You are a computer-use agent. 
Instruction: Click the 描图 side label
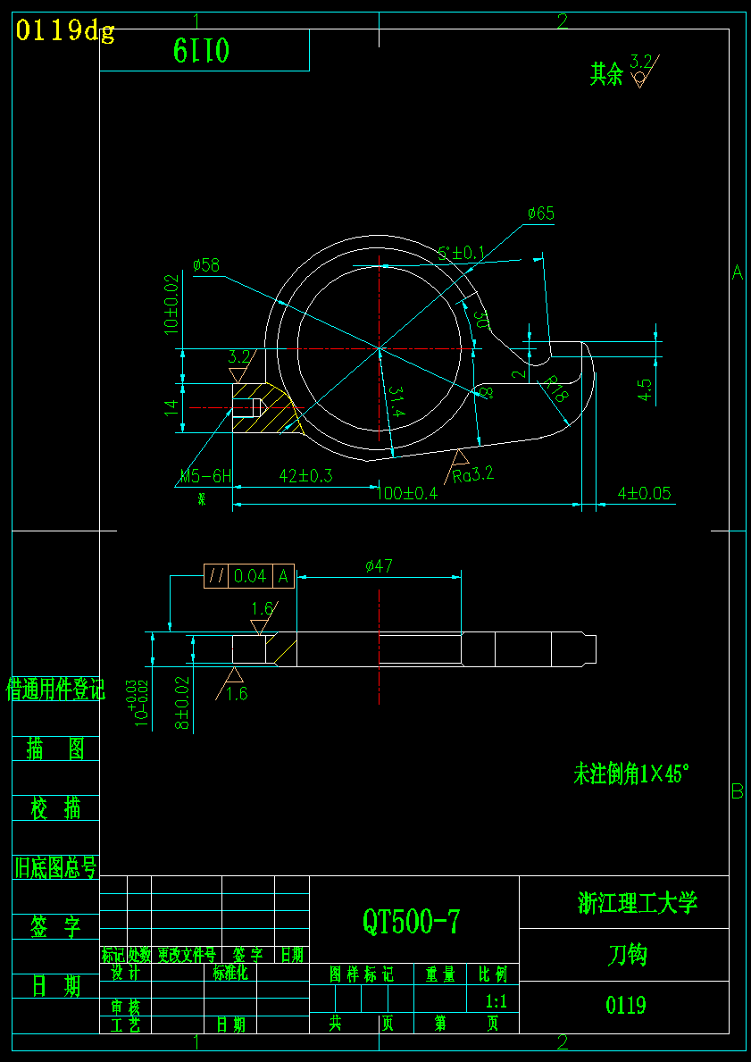[55, 749]
